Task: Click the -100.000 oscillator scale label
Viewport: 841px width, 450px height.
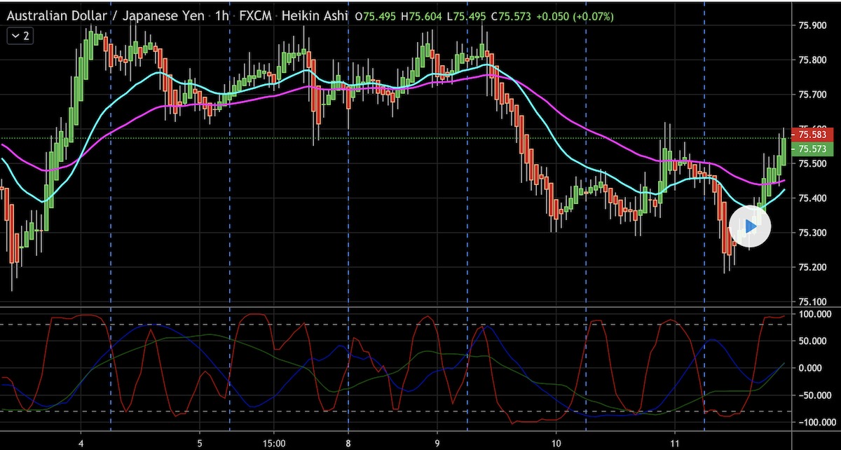Action: [x=810, y=423]
